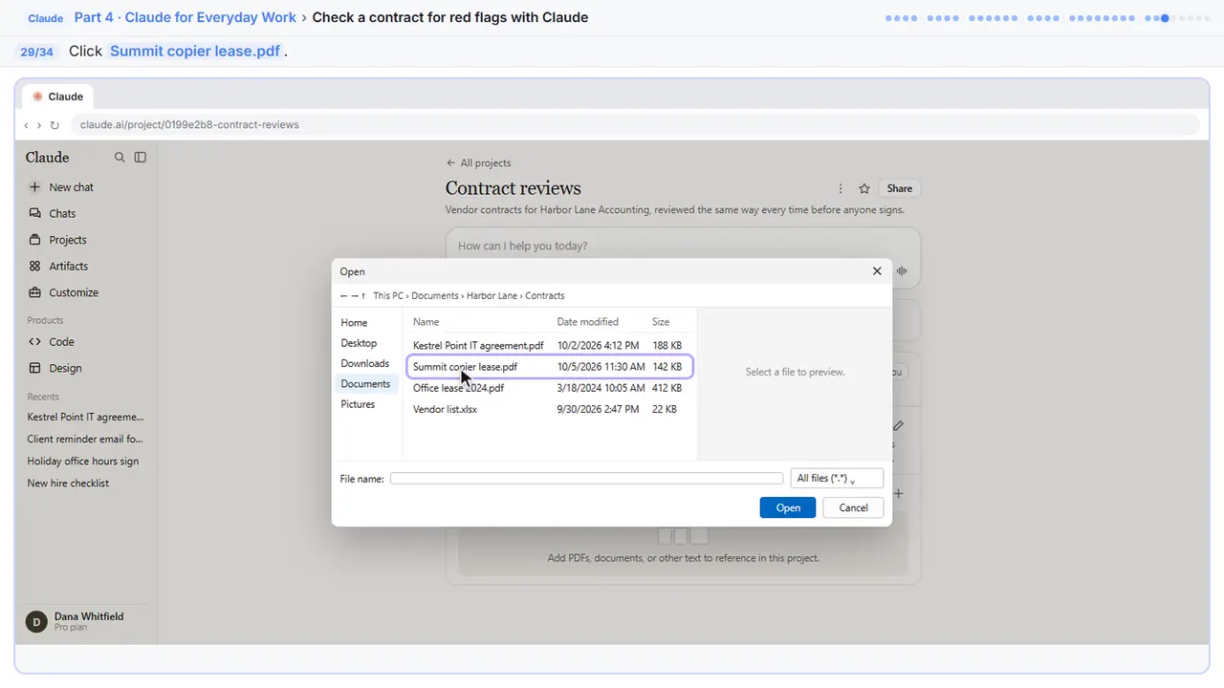
Task: Open Dana Whitfield account menu
Action: click(x=86, y=621)
